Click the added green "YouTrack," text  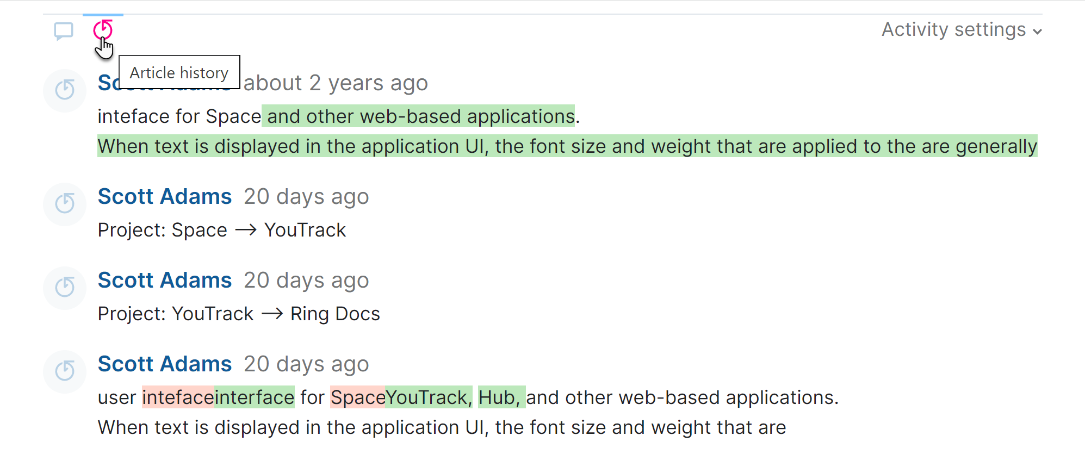click(429, 397)
